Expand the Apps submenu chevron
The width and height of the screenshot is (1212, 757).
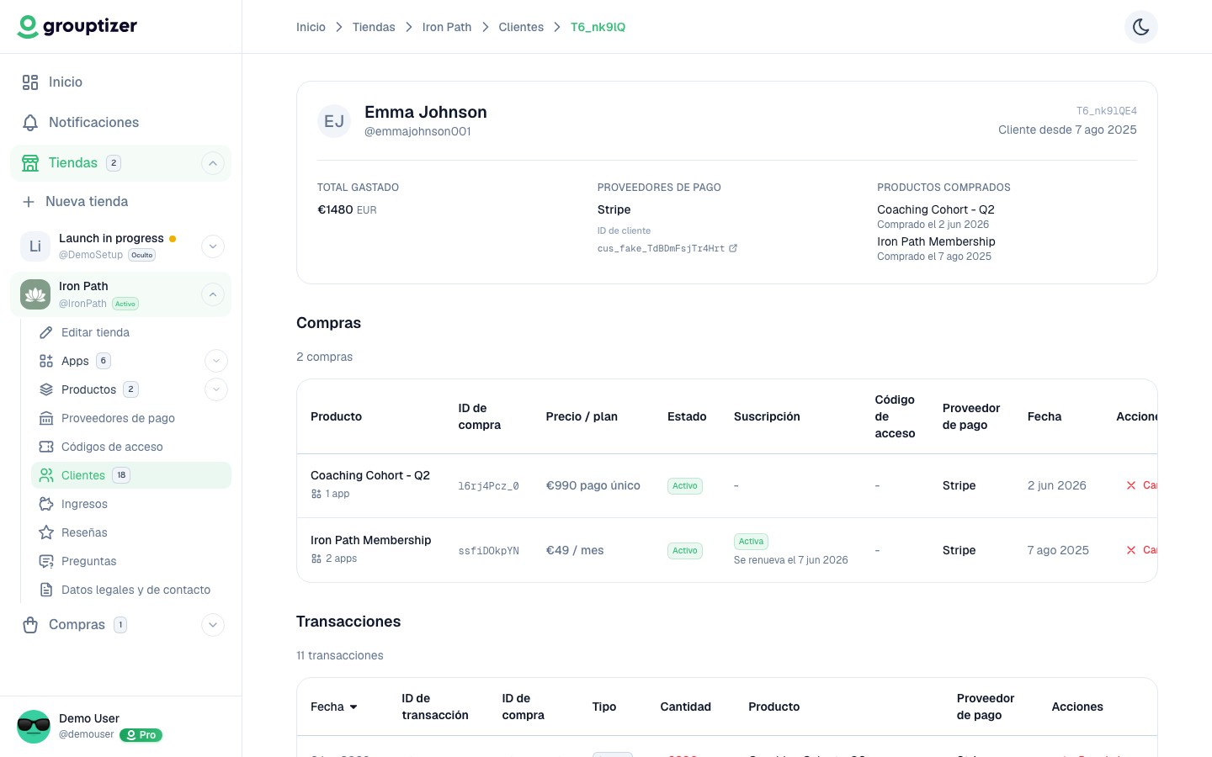click(216, 361)
